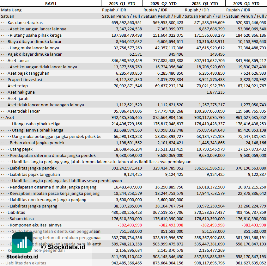This screenshot has height=266, width=267.
Task: Click the Liabilitas total row label
Action: pyautogui.click(x=16, y=212)
